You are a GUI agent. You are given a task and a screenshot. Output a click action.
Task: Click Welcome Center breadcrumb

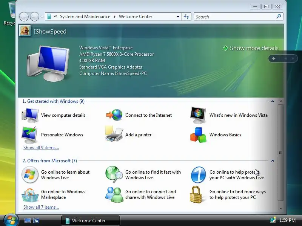136,17
